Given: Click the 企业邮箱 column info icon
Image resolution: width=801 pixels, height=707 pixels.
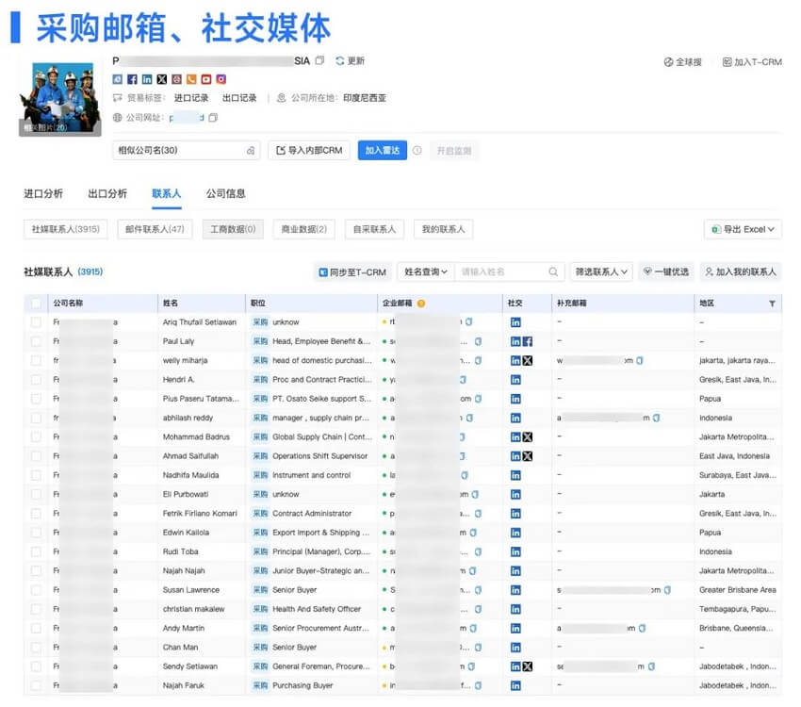Looking at the screenshot, I should click(421, 304).
